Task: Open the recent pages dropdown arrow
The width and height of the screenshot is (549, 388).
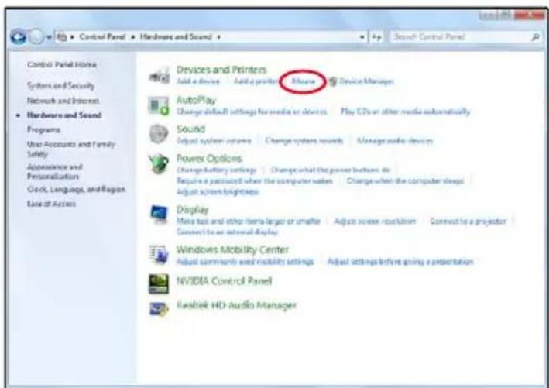Action: pos(50,37)
